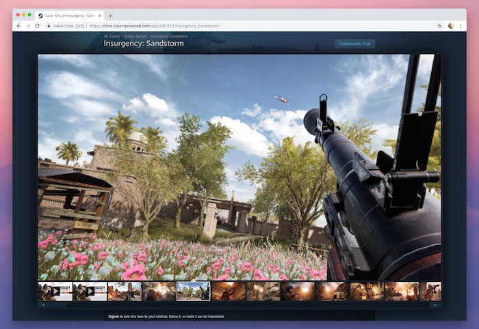This screenshot has height=329, width=479.
Task: Open the Community Hub
Action: click(x=354, y=44)
